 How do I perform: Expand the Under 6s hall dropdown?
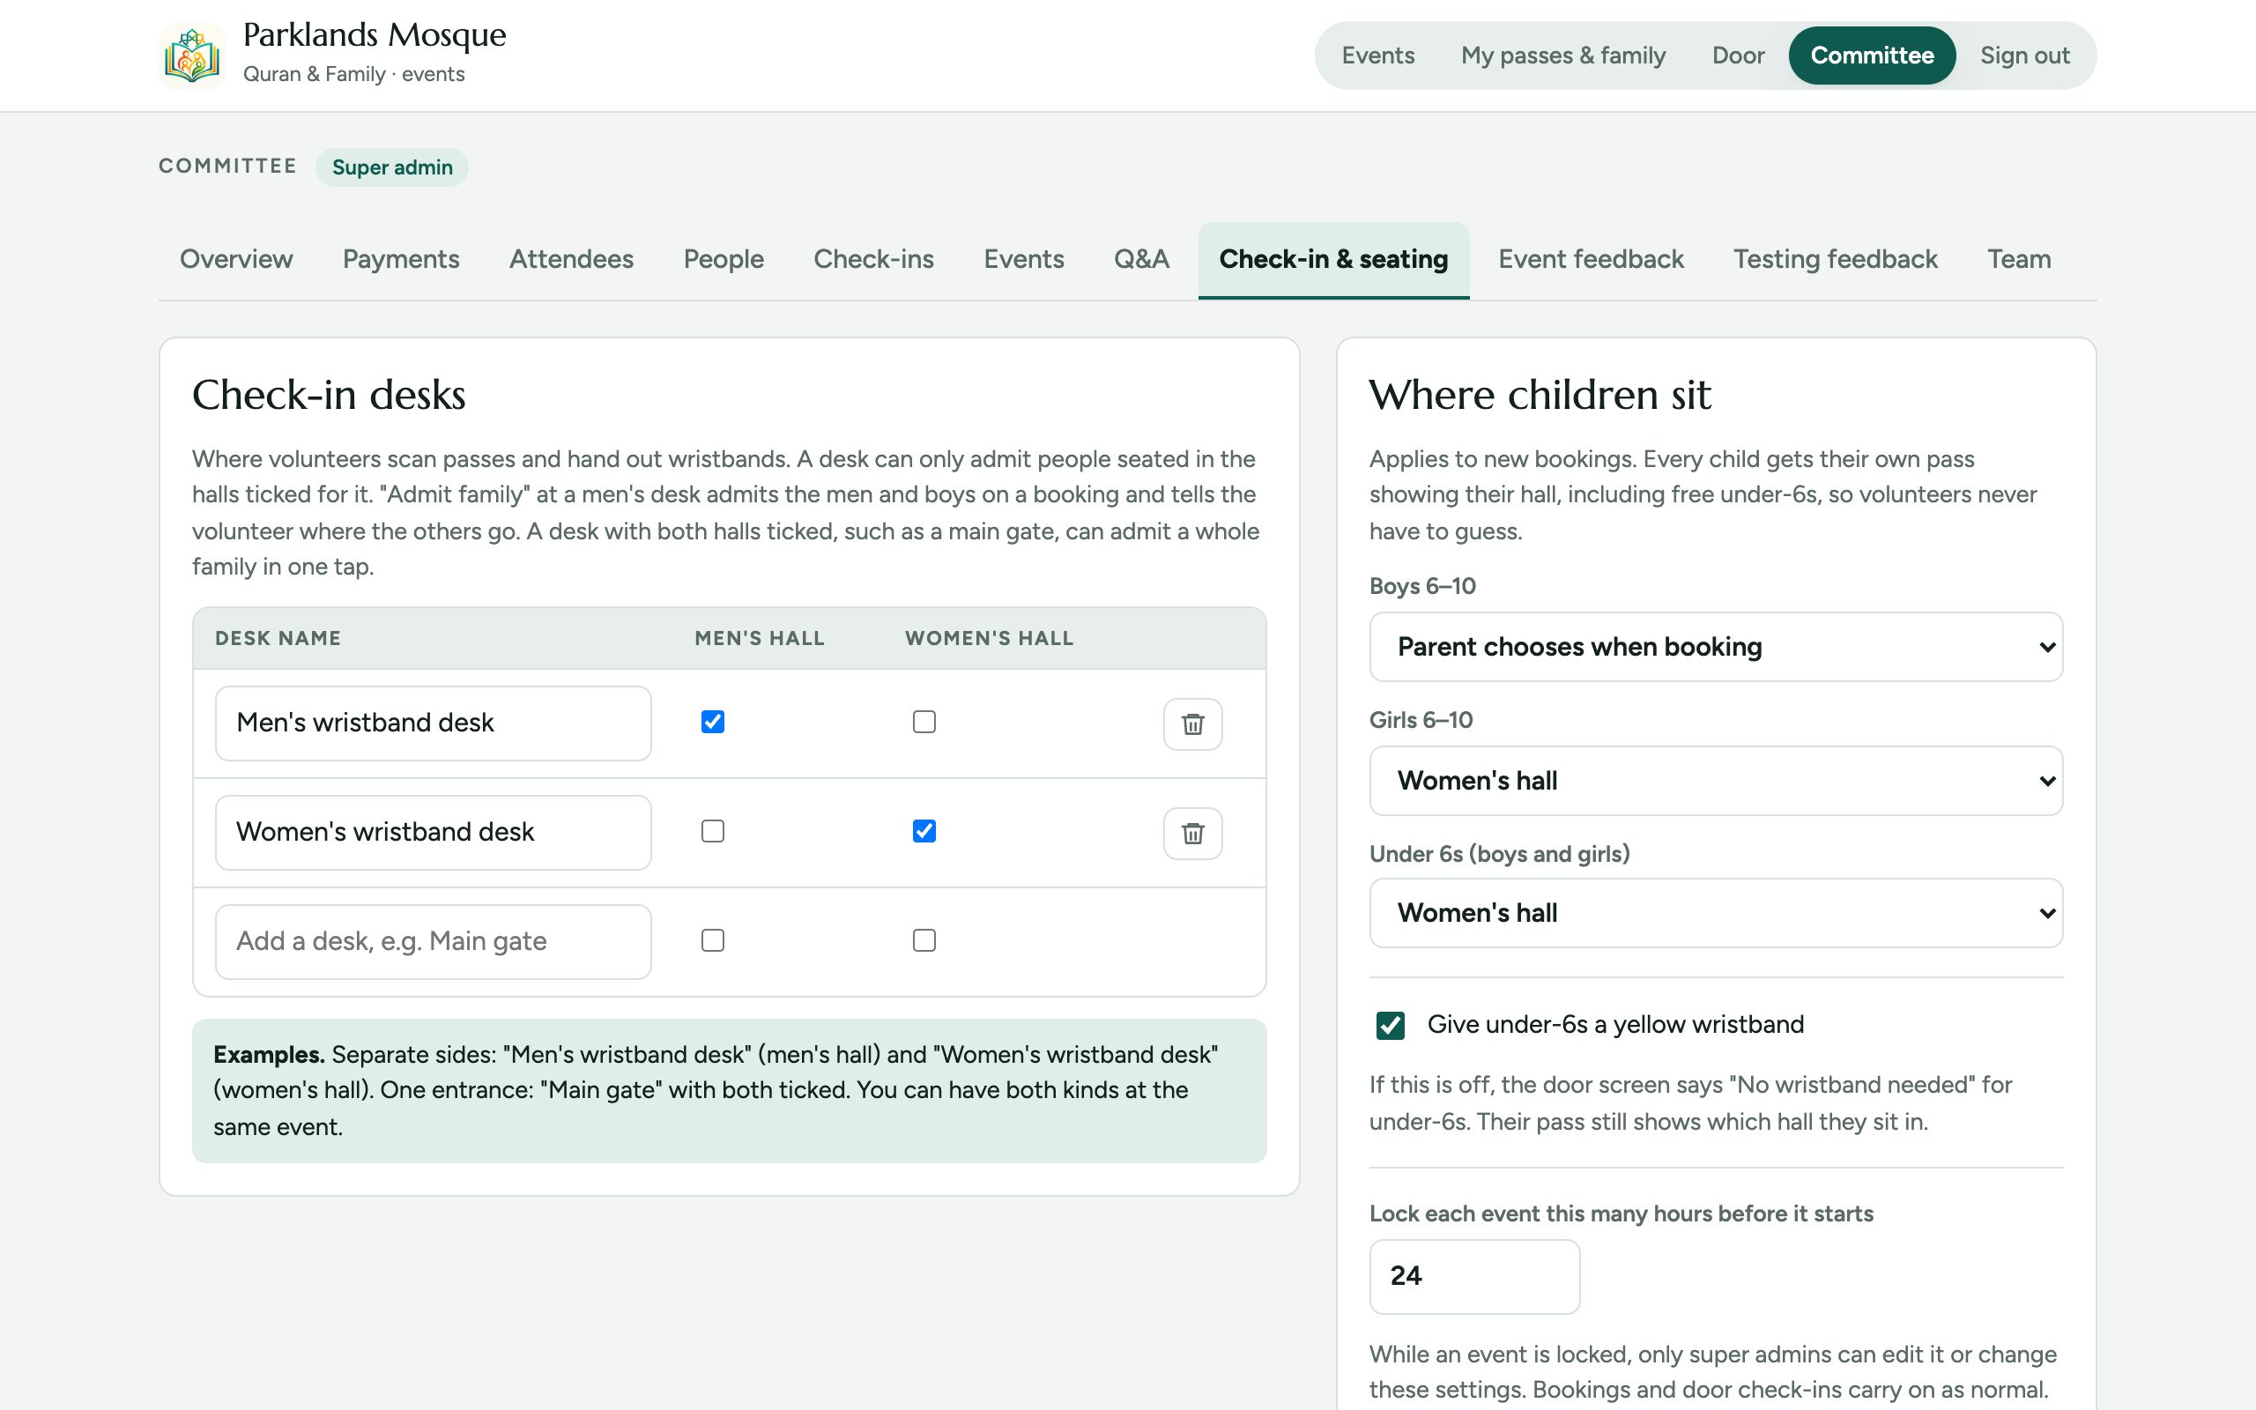[1715, 913]
